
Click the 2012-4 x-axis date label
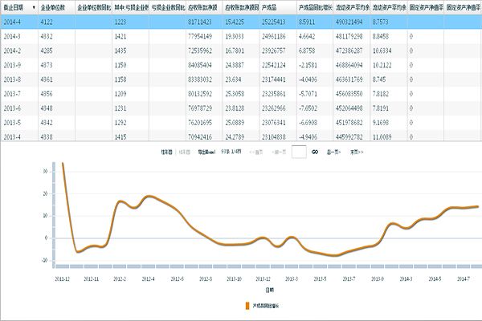click(x=148, y=279)
